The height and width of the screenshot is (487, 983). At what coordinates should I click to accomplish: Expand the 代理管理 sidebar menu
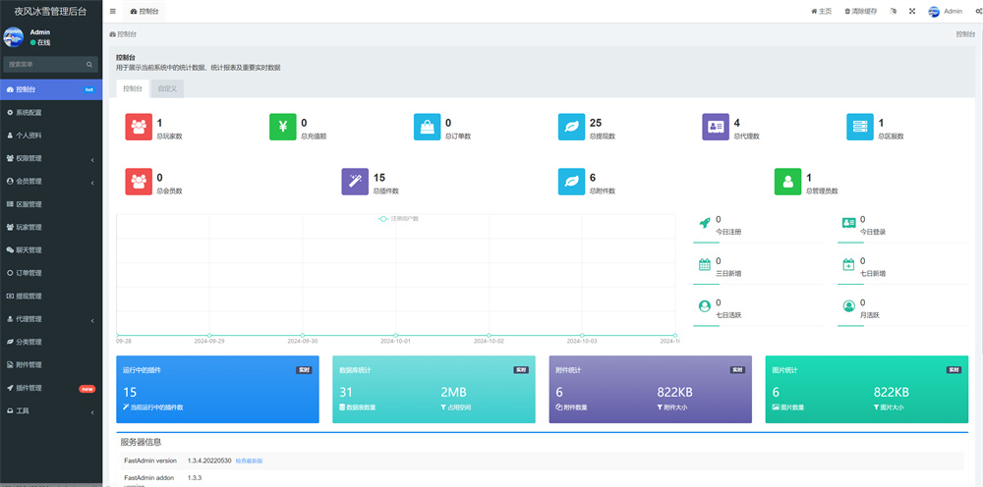pos(51,319)
